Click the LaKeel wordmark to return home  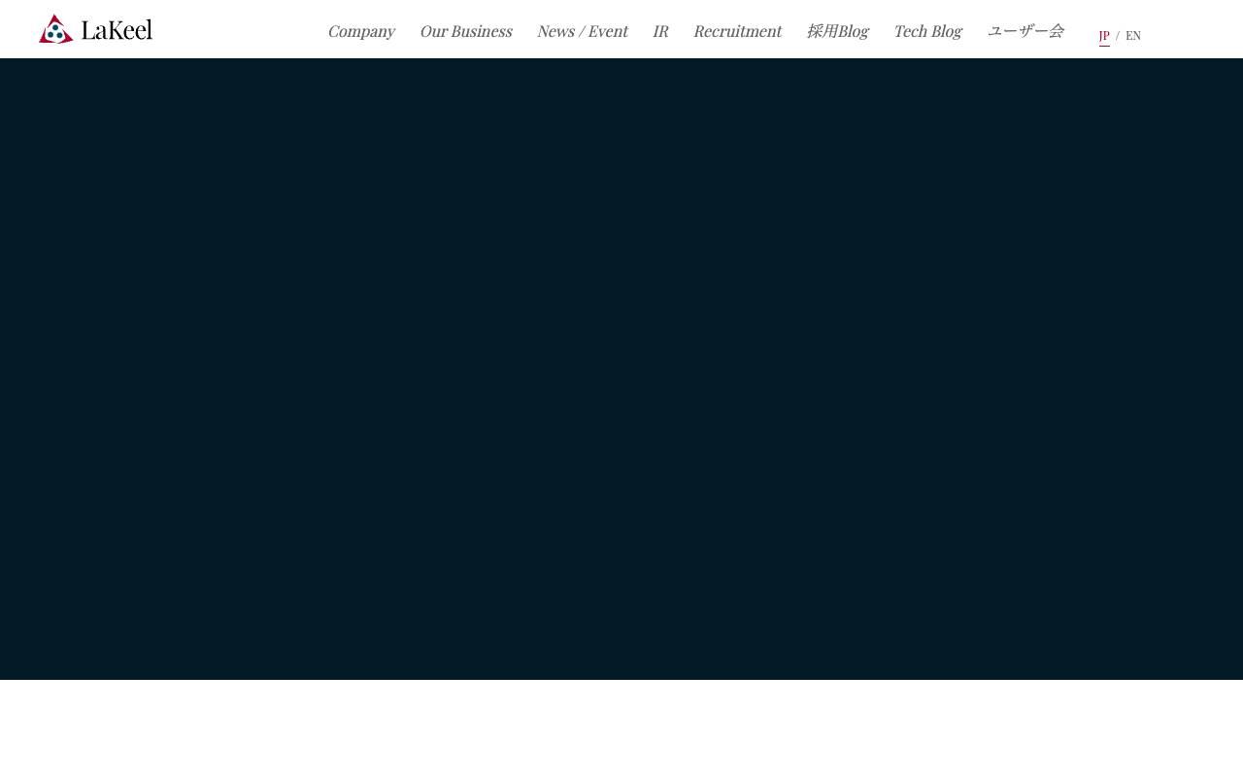[x=116, y=26]
